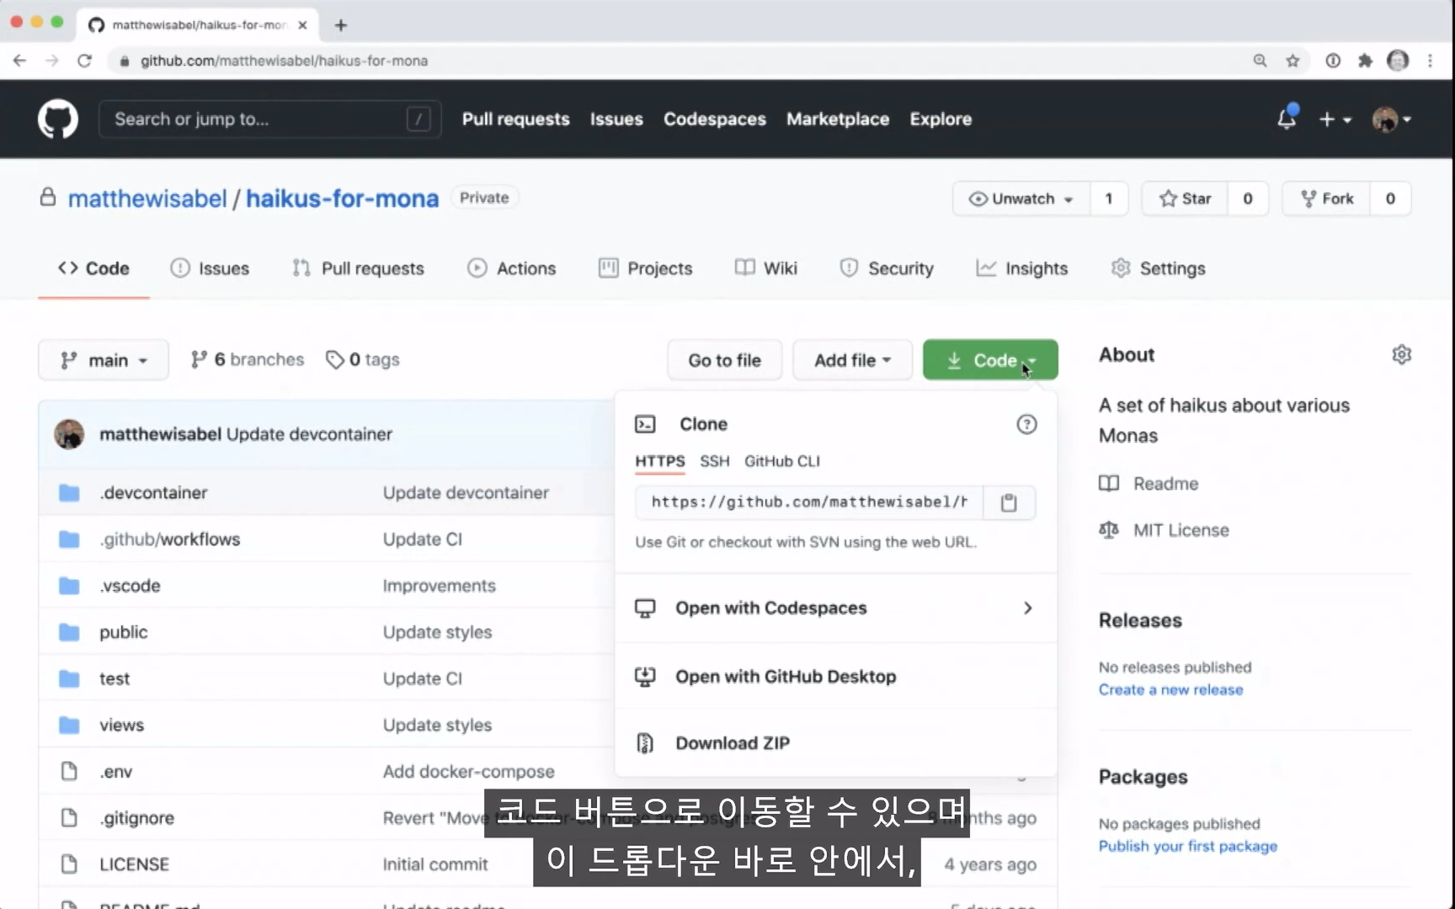Open the GitHub profile avatar menu
The width and height of the screenshot is (1455, 909).
point(1391,120)
